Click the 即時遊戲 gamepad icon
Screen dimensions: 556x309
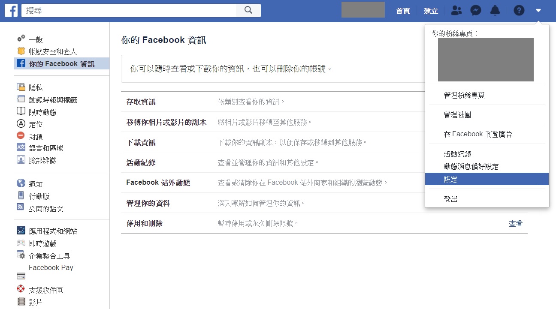click(x=21, y=243)
